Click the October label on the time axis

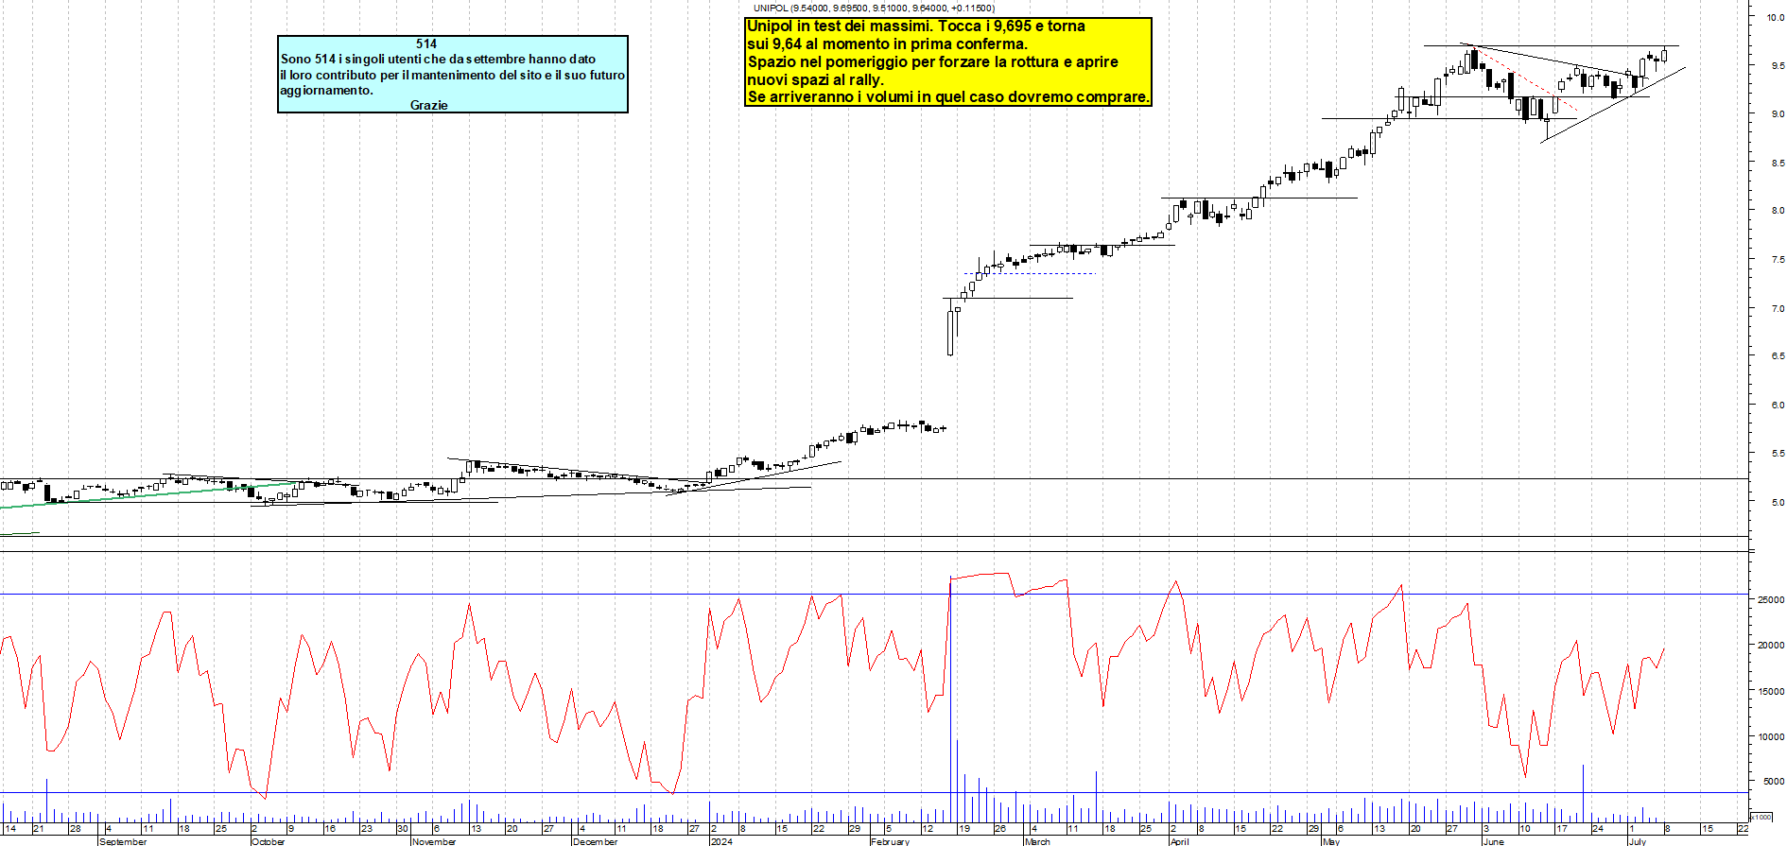tap(269, 841)
